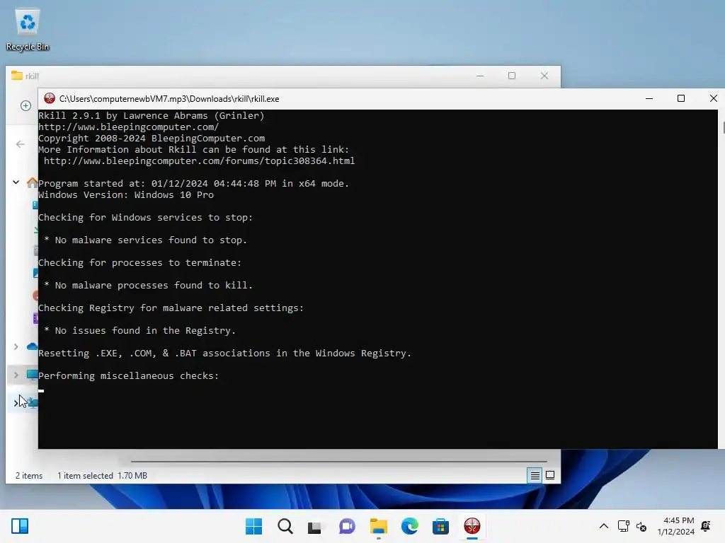Select the Rkill icon on the taskbar
Viewport: 725px width, 543px height.
pyautogui.click(x=472, y=526)
